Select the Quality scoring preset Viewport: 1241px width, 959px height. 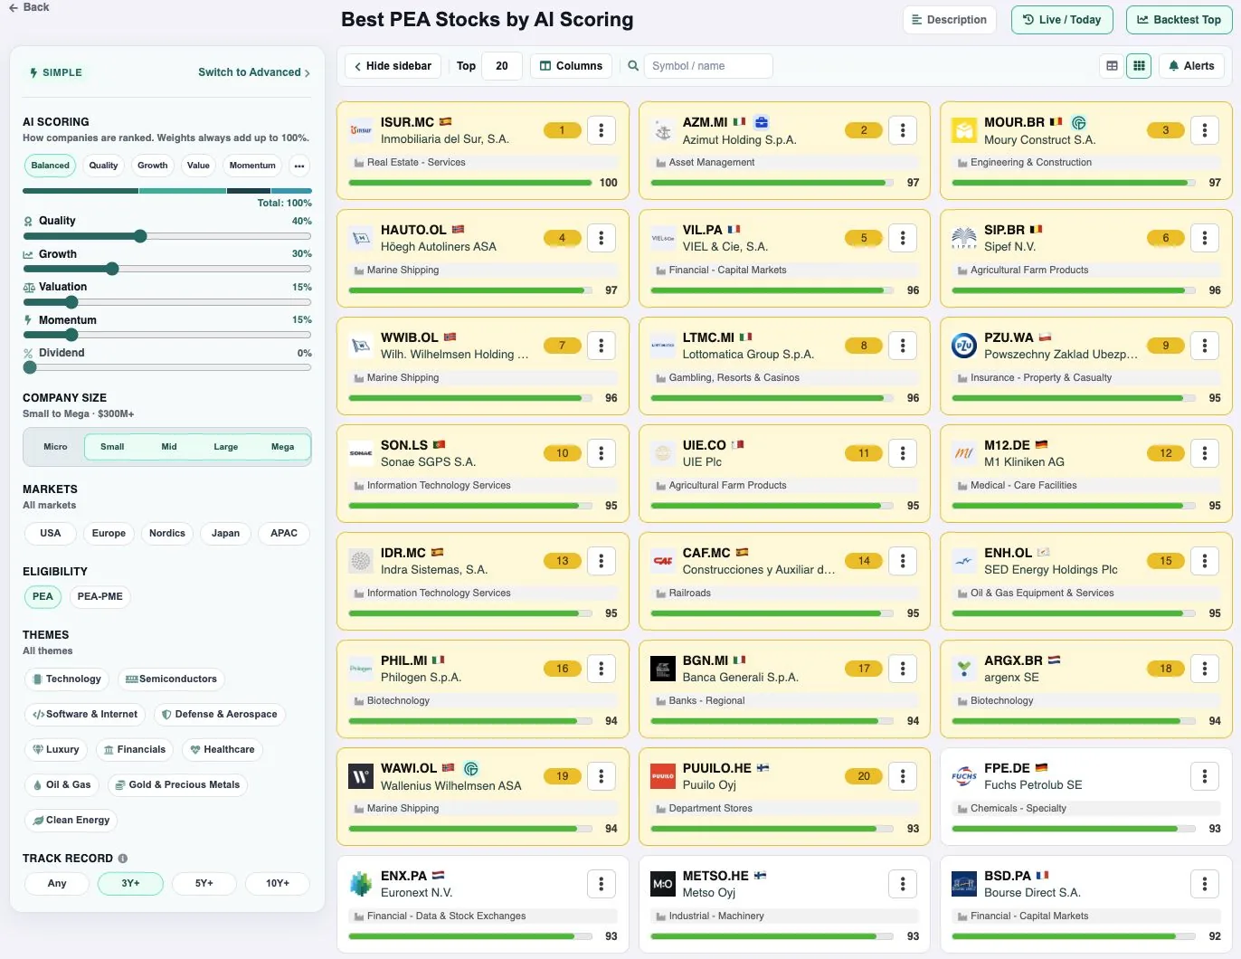103,166
